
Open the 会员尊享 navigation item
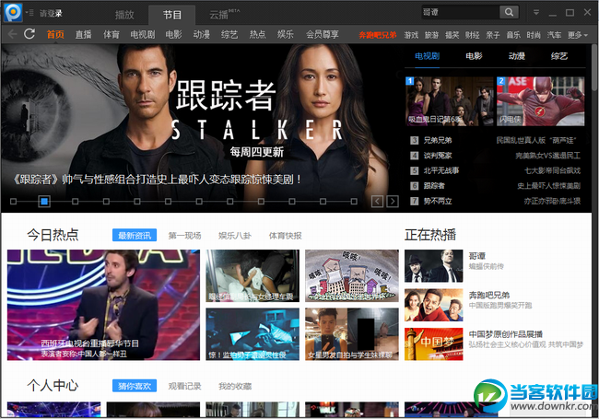322,34
